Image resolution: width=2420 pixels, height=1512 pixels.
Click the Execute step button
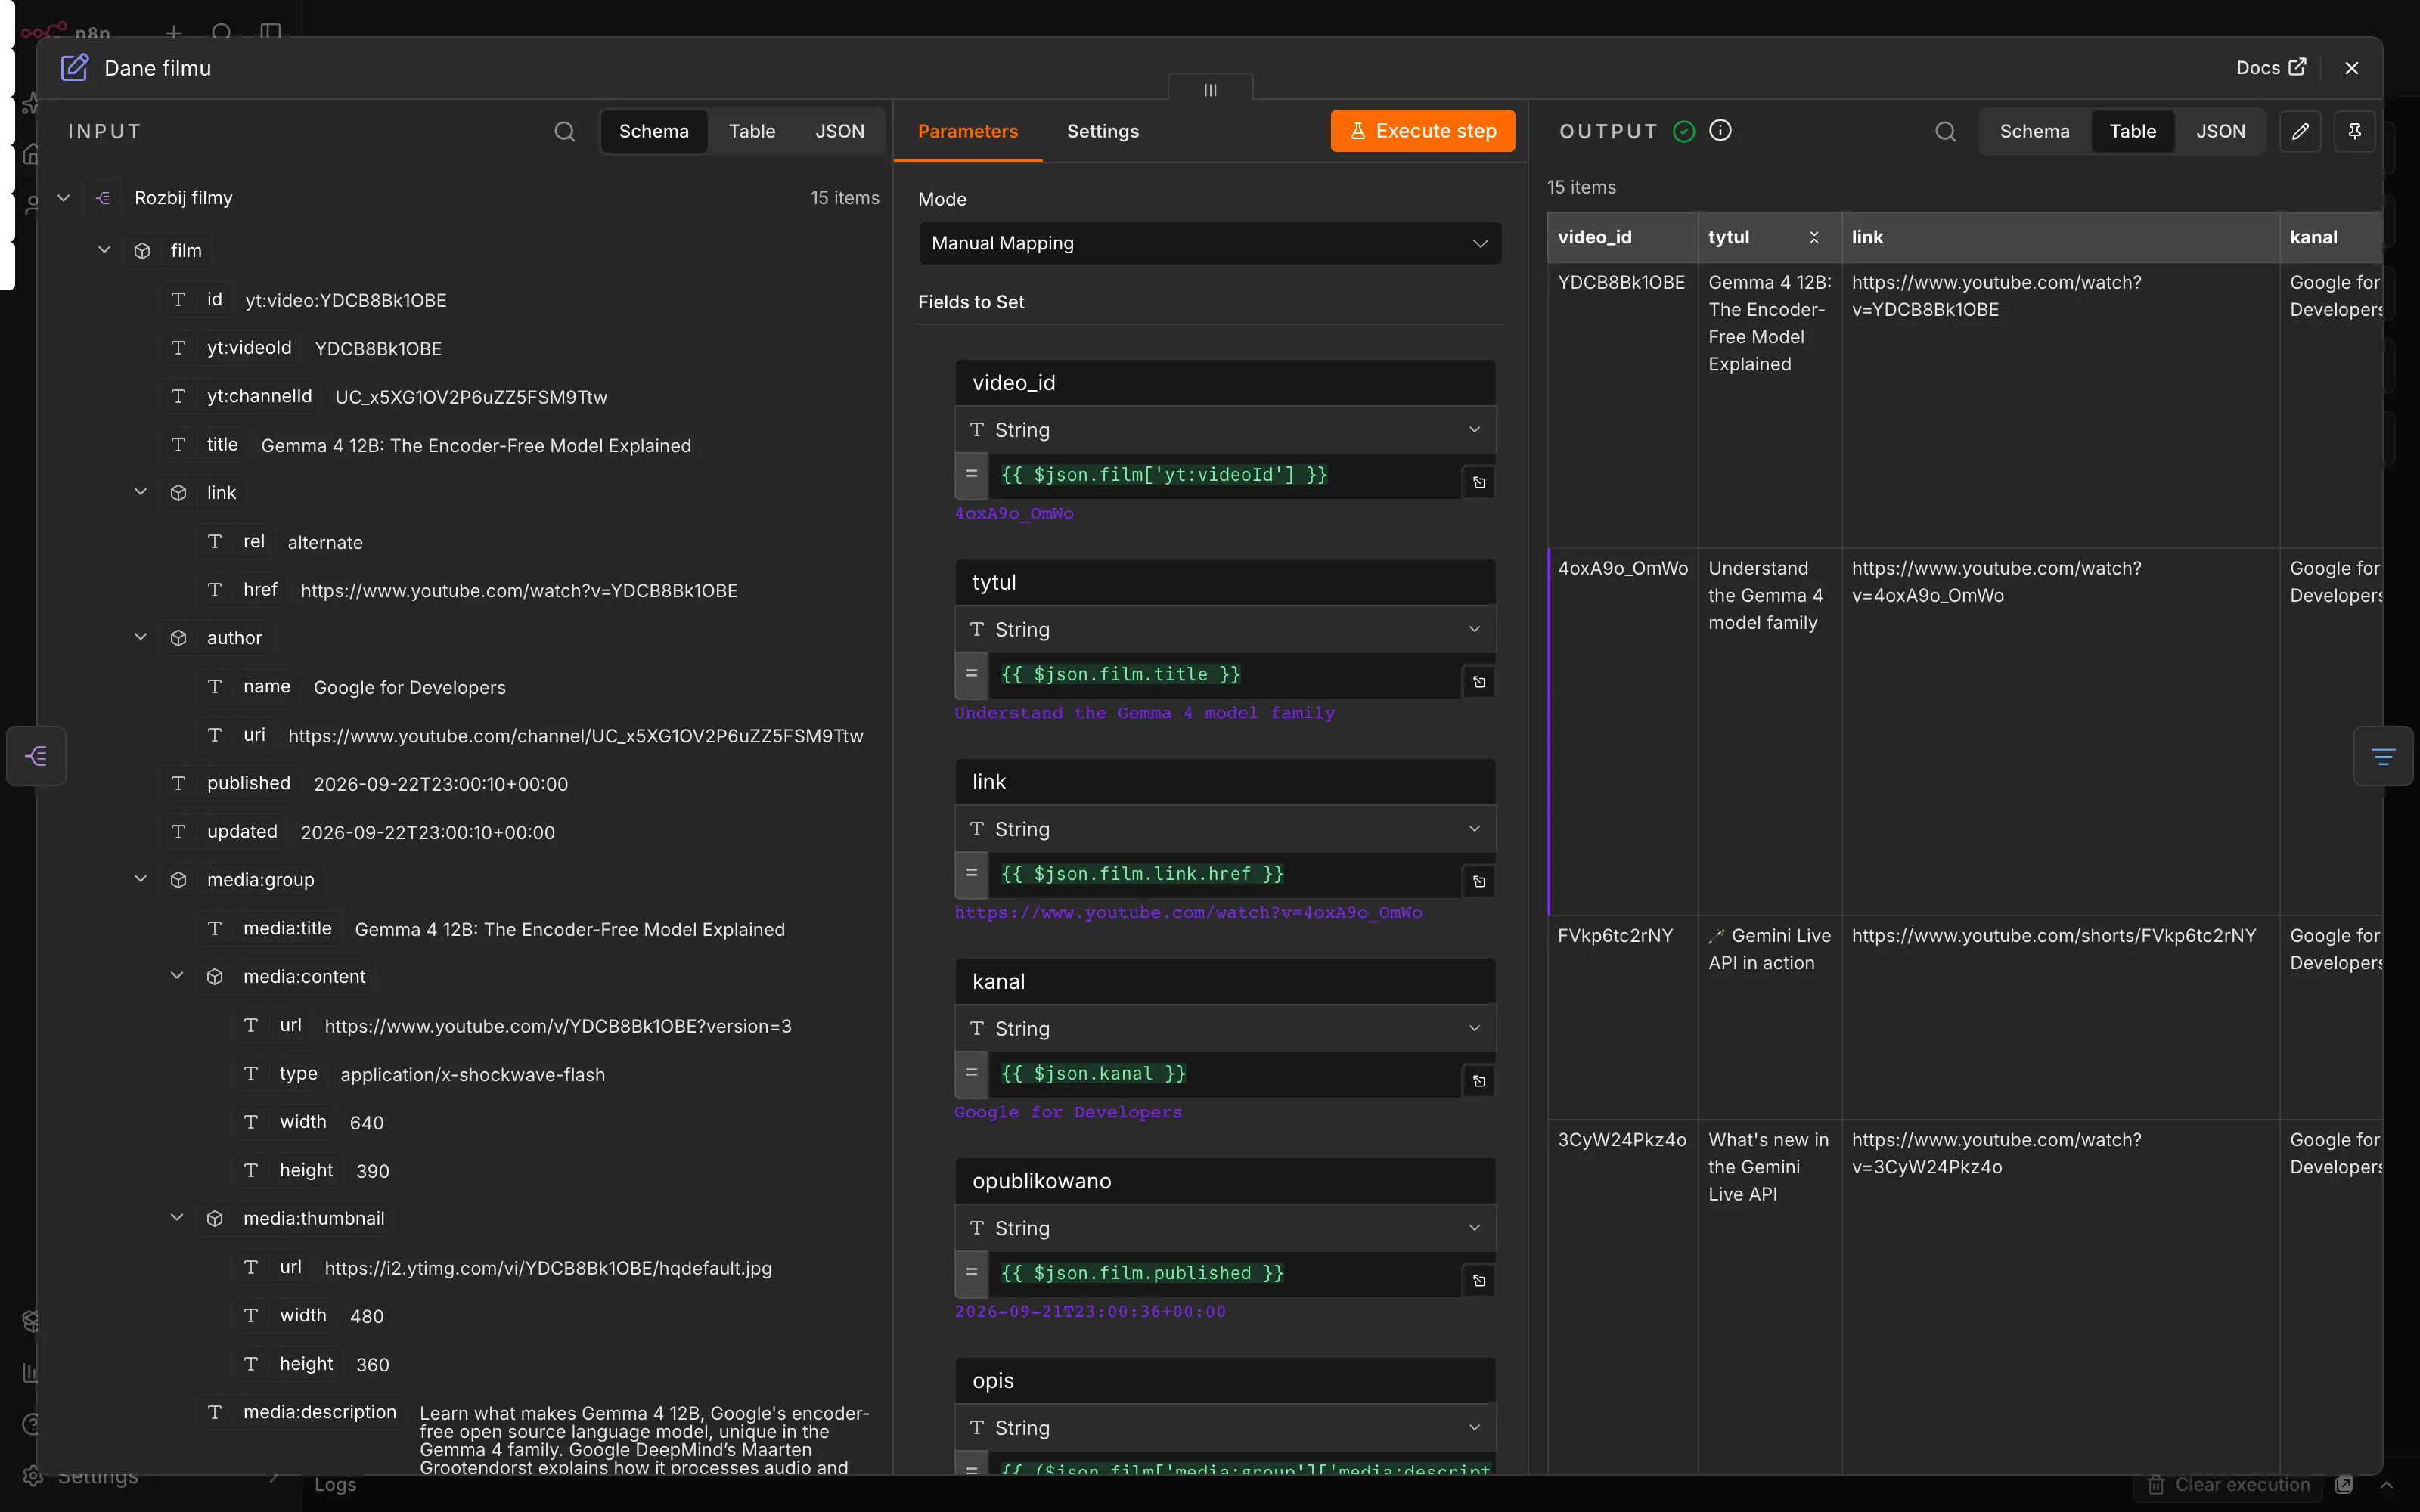click(x=1422, y=131)
